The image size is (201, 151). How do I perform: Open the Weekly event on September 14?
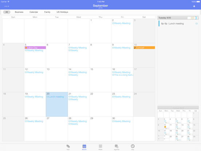click(73, 75)
